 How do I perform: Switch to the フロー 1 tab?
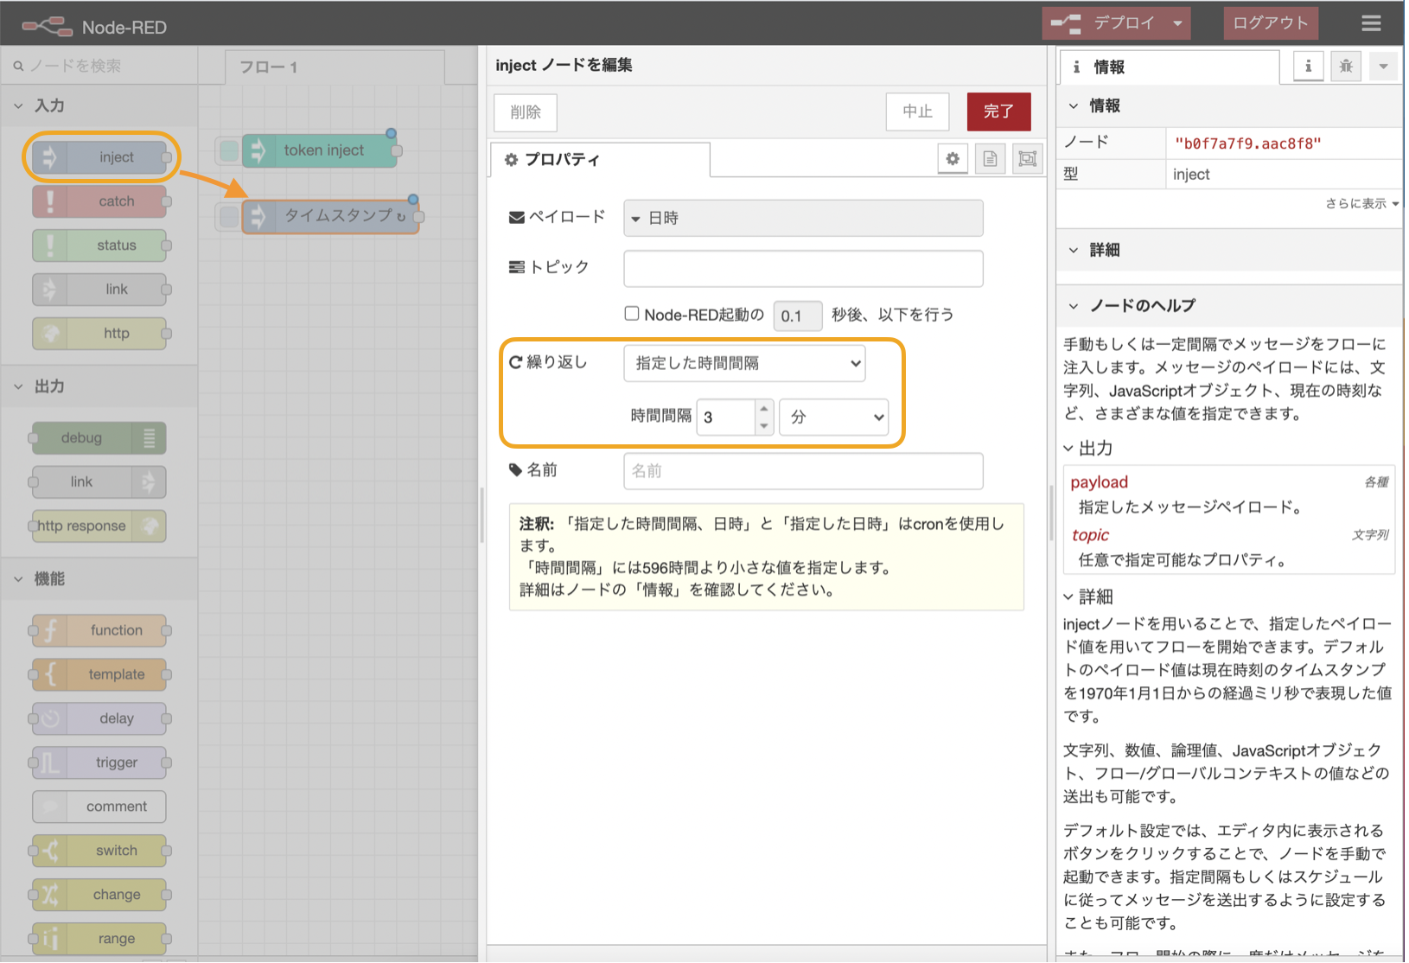click(x=335, y=67)
